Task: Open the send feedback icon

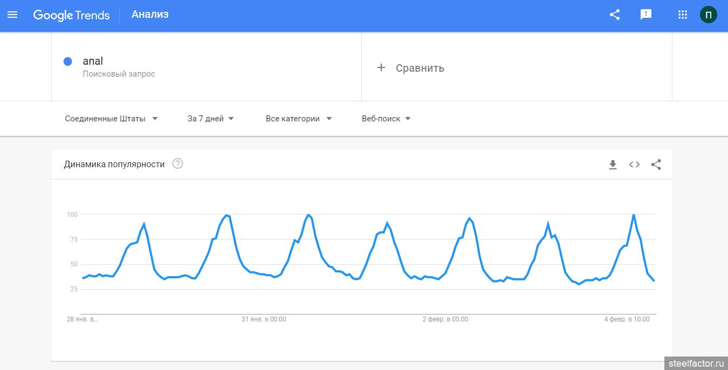Action: click(x=645, y=15)
